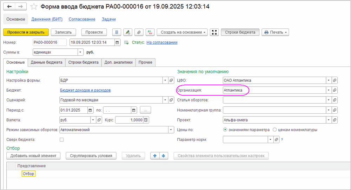
Task: Click the fullscreen expand icon in the toolbar
Action: [x=214, y=32]
